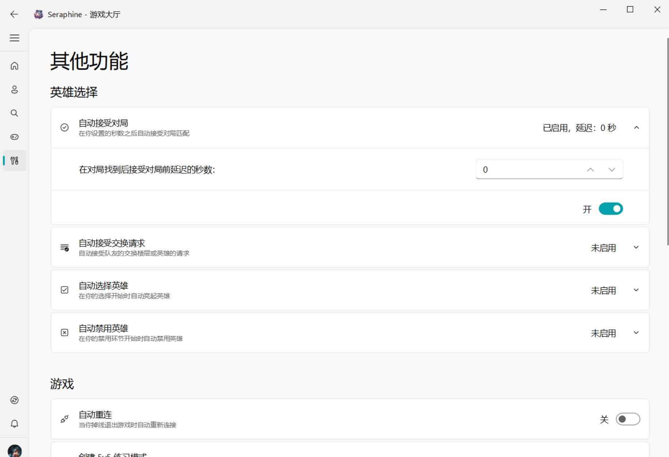Click the 自动禁用英雄 title text
This screenshot has height=457, width=669.
point(103,328)
